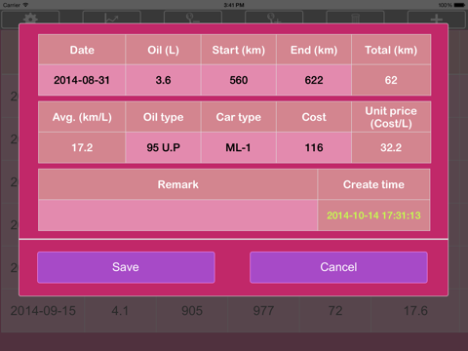
Task: Open the settings gear icon
Action: (x=30, y=19)
